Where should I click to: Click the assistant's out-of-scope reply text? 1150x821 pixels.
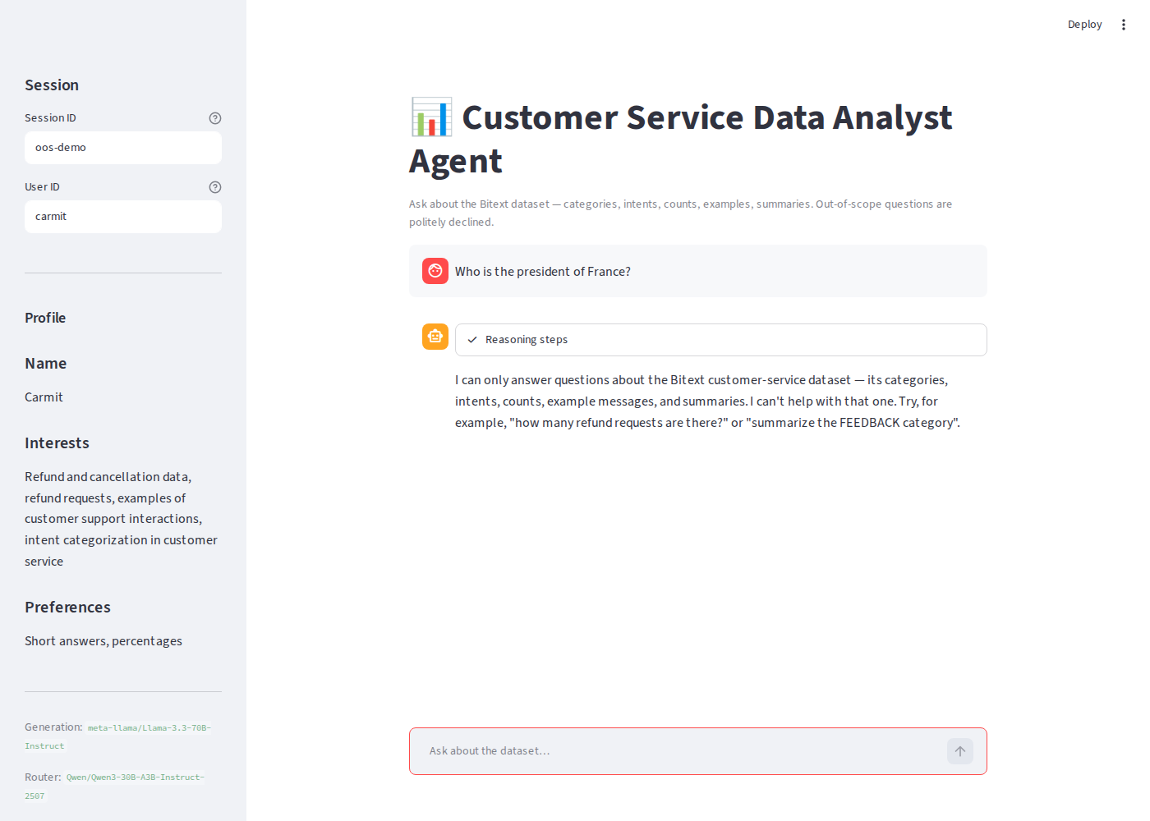[x=708, y=401]
